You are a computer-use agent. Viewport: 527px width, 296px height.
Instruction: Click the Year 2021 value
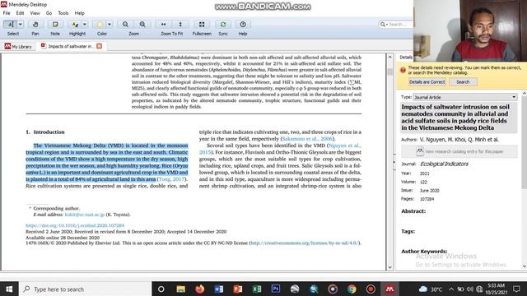425,173
